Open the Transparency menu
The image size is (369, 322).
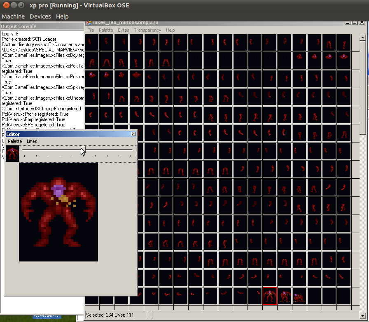(x=147, y=30)
